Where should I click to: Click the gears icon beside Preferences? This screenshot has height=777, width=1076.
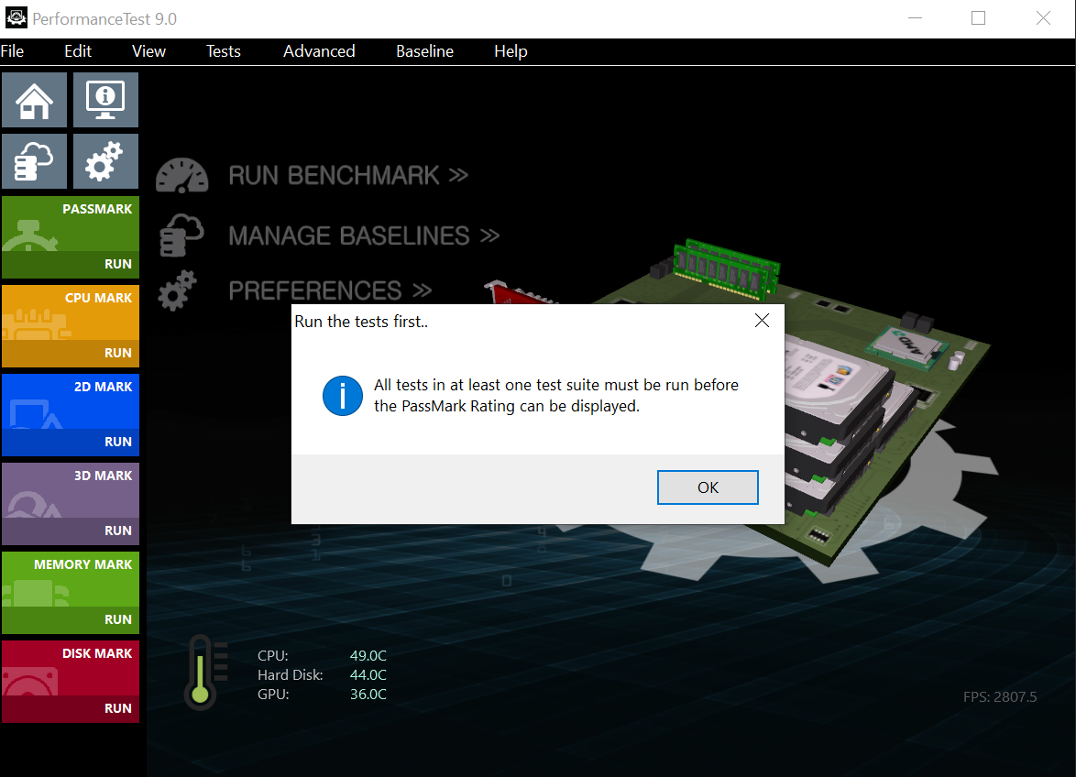[178, 290]
